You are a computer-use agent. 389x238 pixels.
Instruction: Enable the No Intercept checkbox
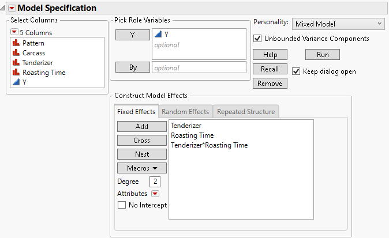[122, 205]
